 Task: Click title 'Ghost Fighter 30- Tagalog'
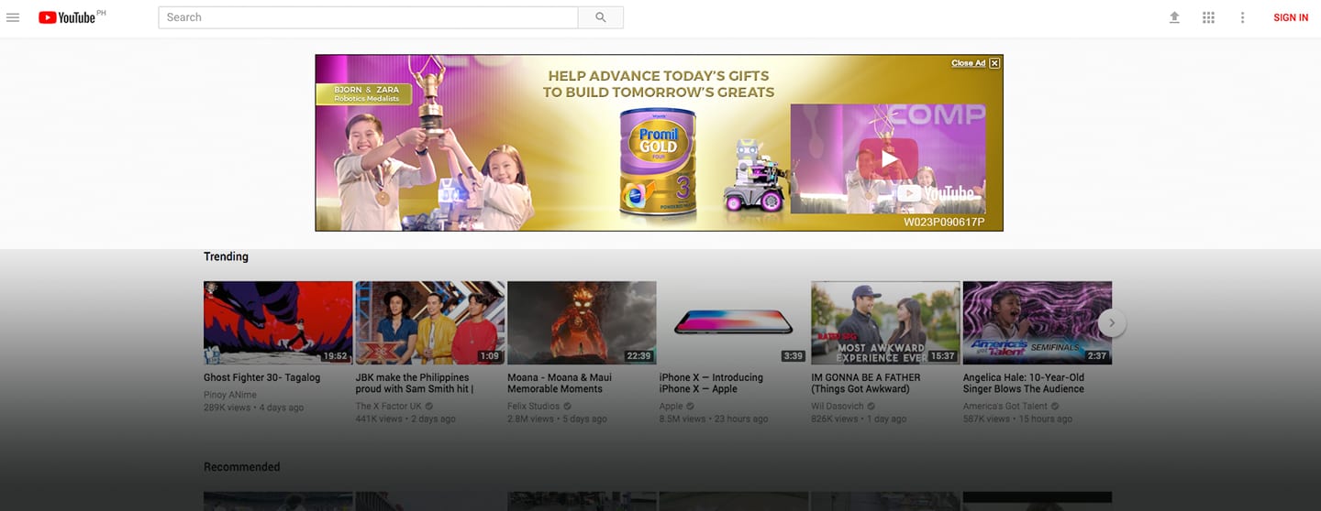click(262, 377)
